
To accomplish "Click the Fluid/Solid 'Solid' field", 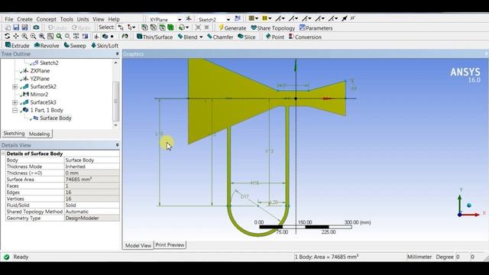I will [92, 205].
